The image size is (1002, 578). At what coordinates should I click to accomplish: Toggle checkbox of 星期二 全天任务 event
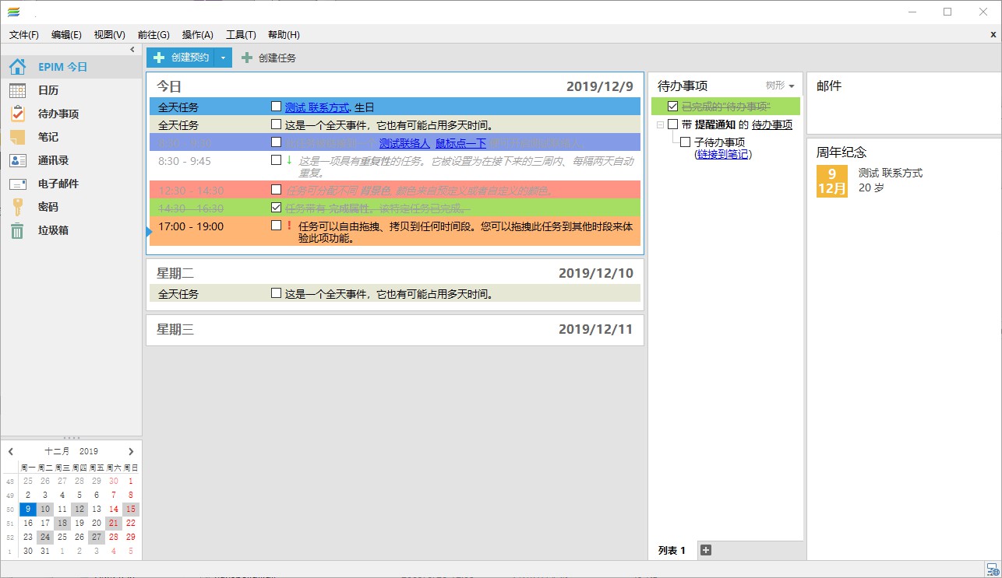276,293
